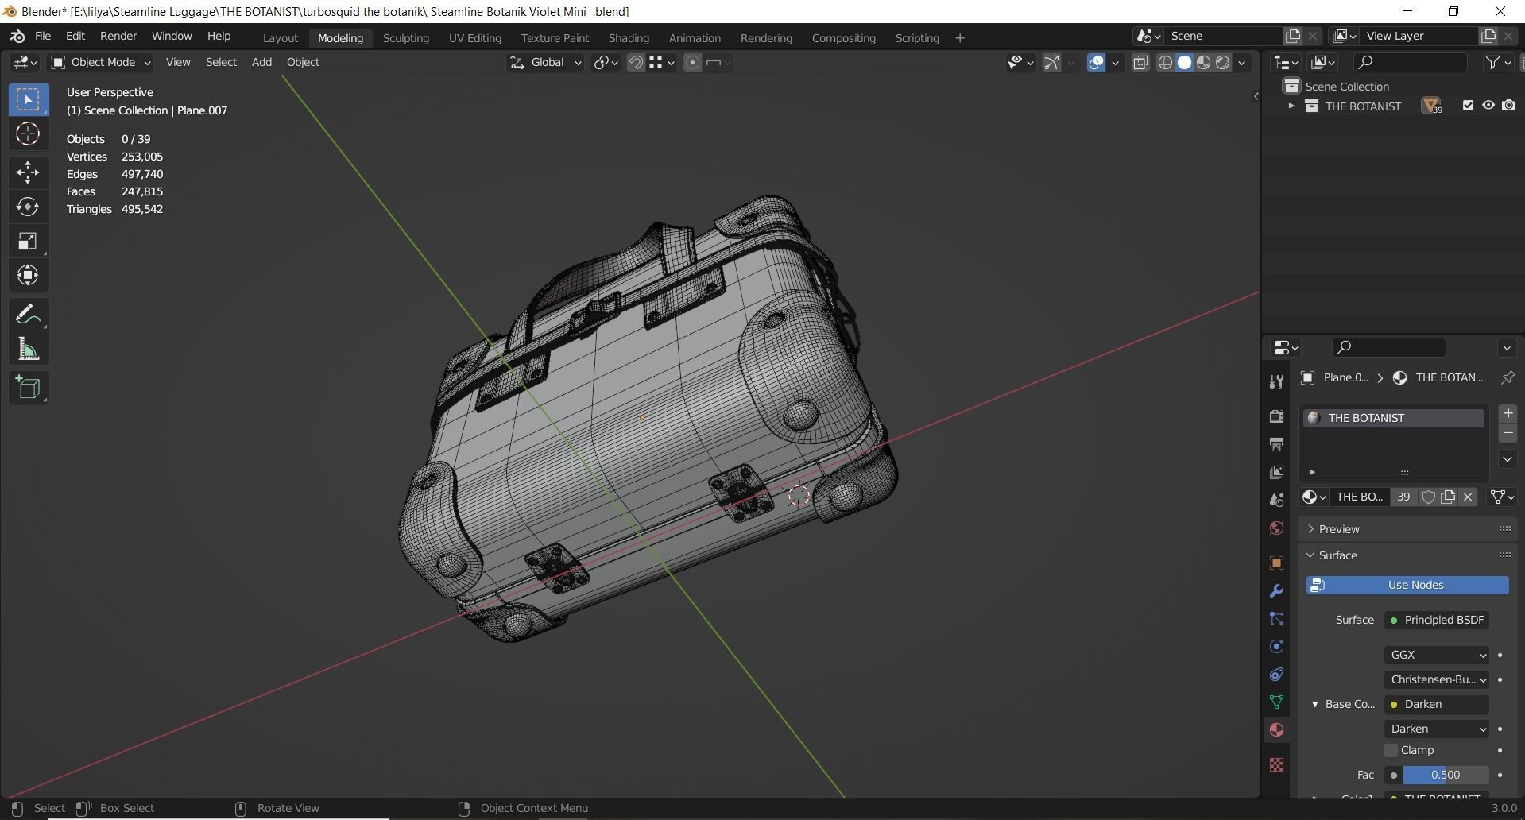Image resolution: width=1525 pixels, height=820 pixels.
Task: Toggle X-ray mode in viewport
Action: (x=1140, y=63)
